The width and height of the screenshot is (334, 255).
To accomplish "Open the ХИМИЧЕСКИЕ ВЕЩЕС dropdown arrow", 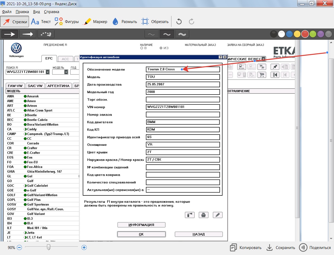I will (x=264, y=59).
